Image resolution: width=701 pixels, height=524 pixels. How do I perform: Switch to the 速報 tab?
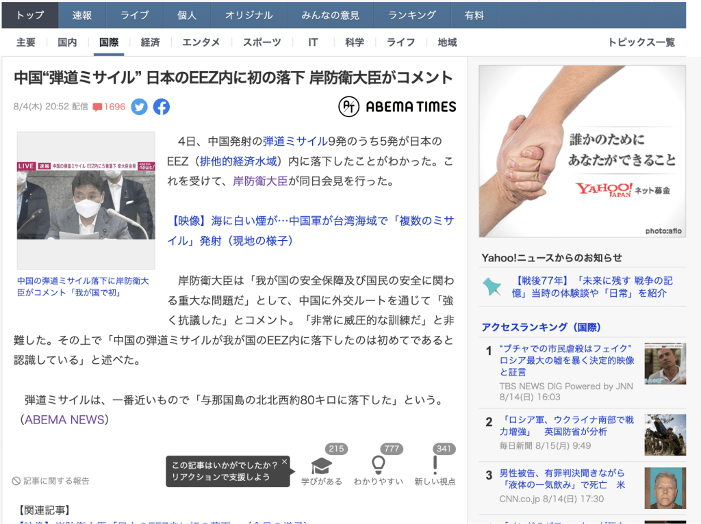point(82,15)
